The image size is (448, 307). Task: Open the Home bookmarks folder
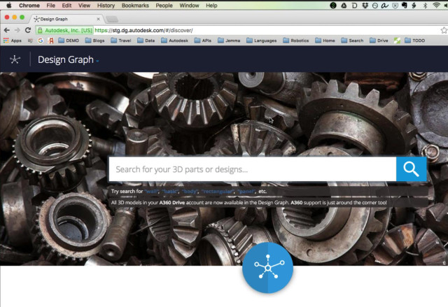tap(325, 41)
